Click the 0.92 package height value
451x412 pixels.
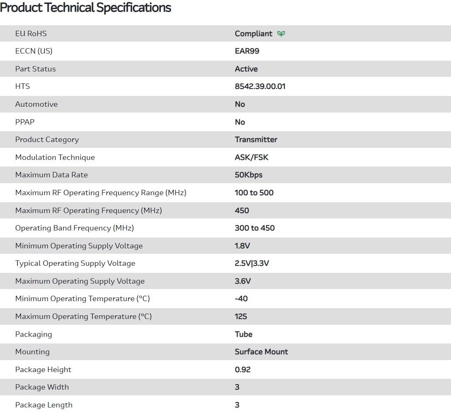pyautogui.click(x=242, y=370)
